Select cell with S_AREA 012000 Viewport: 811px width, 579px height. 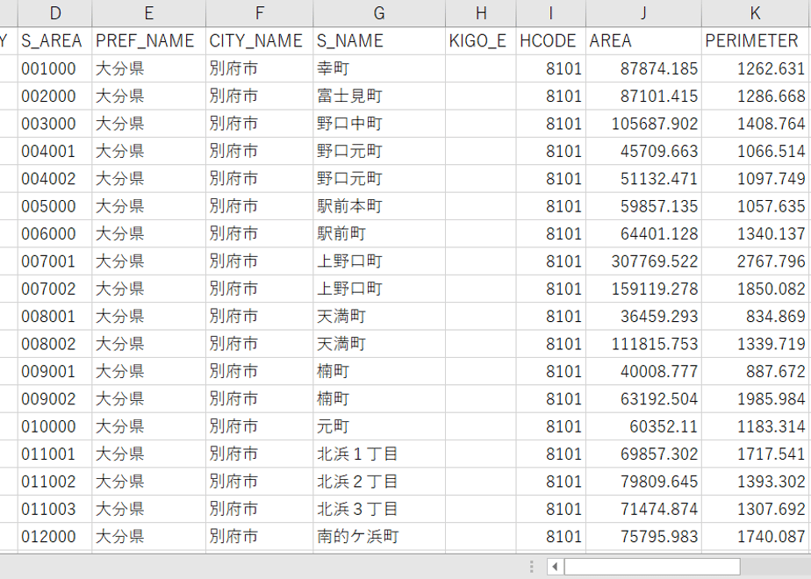click(x=54, y=537)
